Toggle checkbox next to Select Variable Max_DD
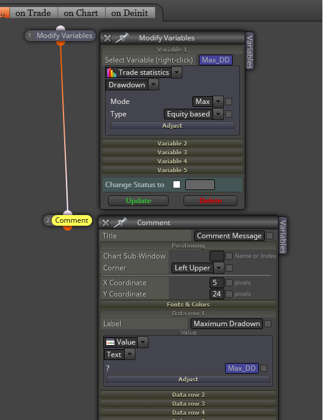 [x=237, y=60]
